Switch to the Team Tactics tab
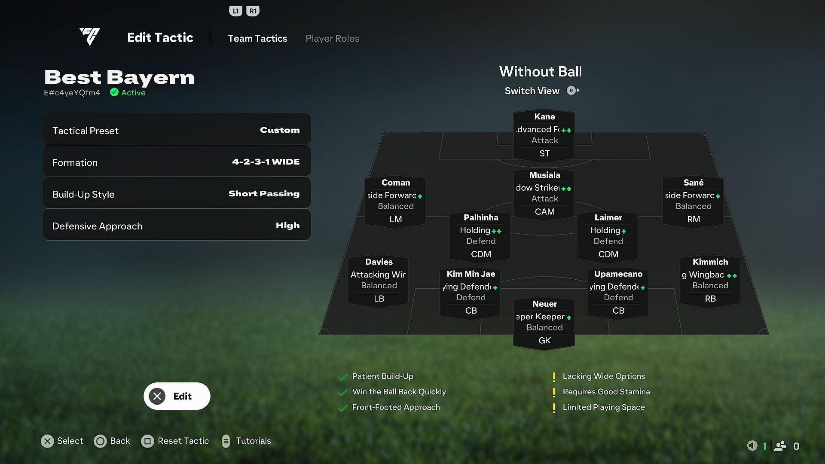 [257, 38]
